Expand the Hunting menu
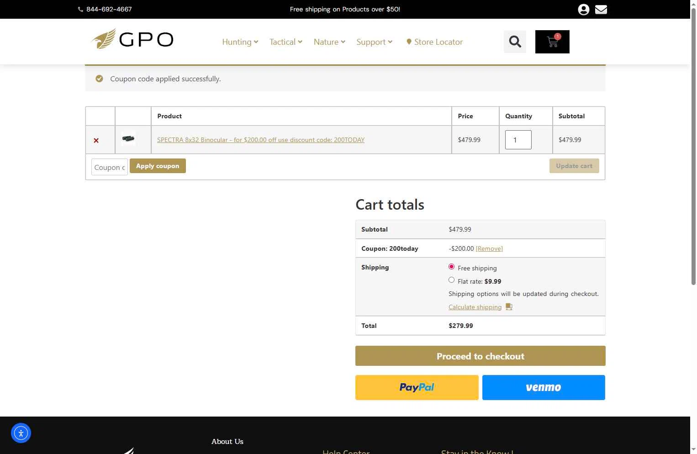Screen dimensions: 697x454 click(x=240, y=42)
